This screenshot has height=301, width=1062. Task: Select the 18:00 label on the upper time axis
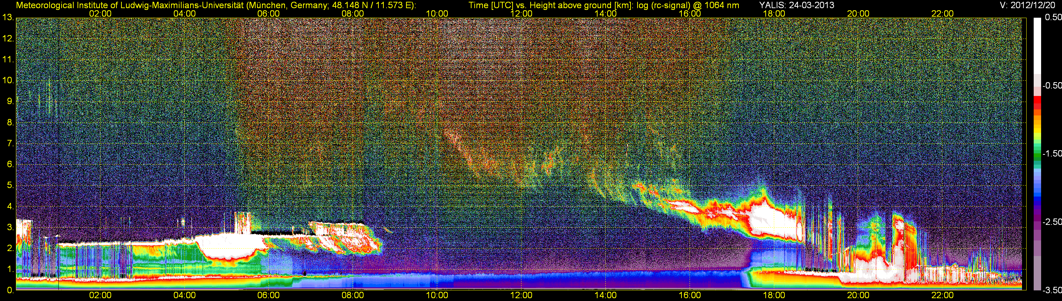tap(774, 13)
